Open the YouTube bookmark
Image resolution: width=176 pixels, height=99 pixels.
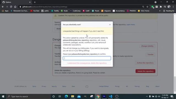35,11
